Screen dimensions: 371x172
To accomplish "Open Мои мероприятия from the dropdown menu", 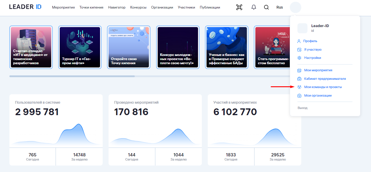I will 318,70.
